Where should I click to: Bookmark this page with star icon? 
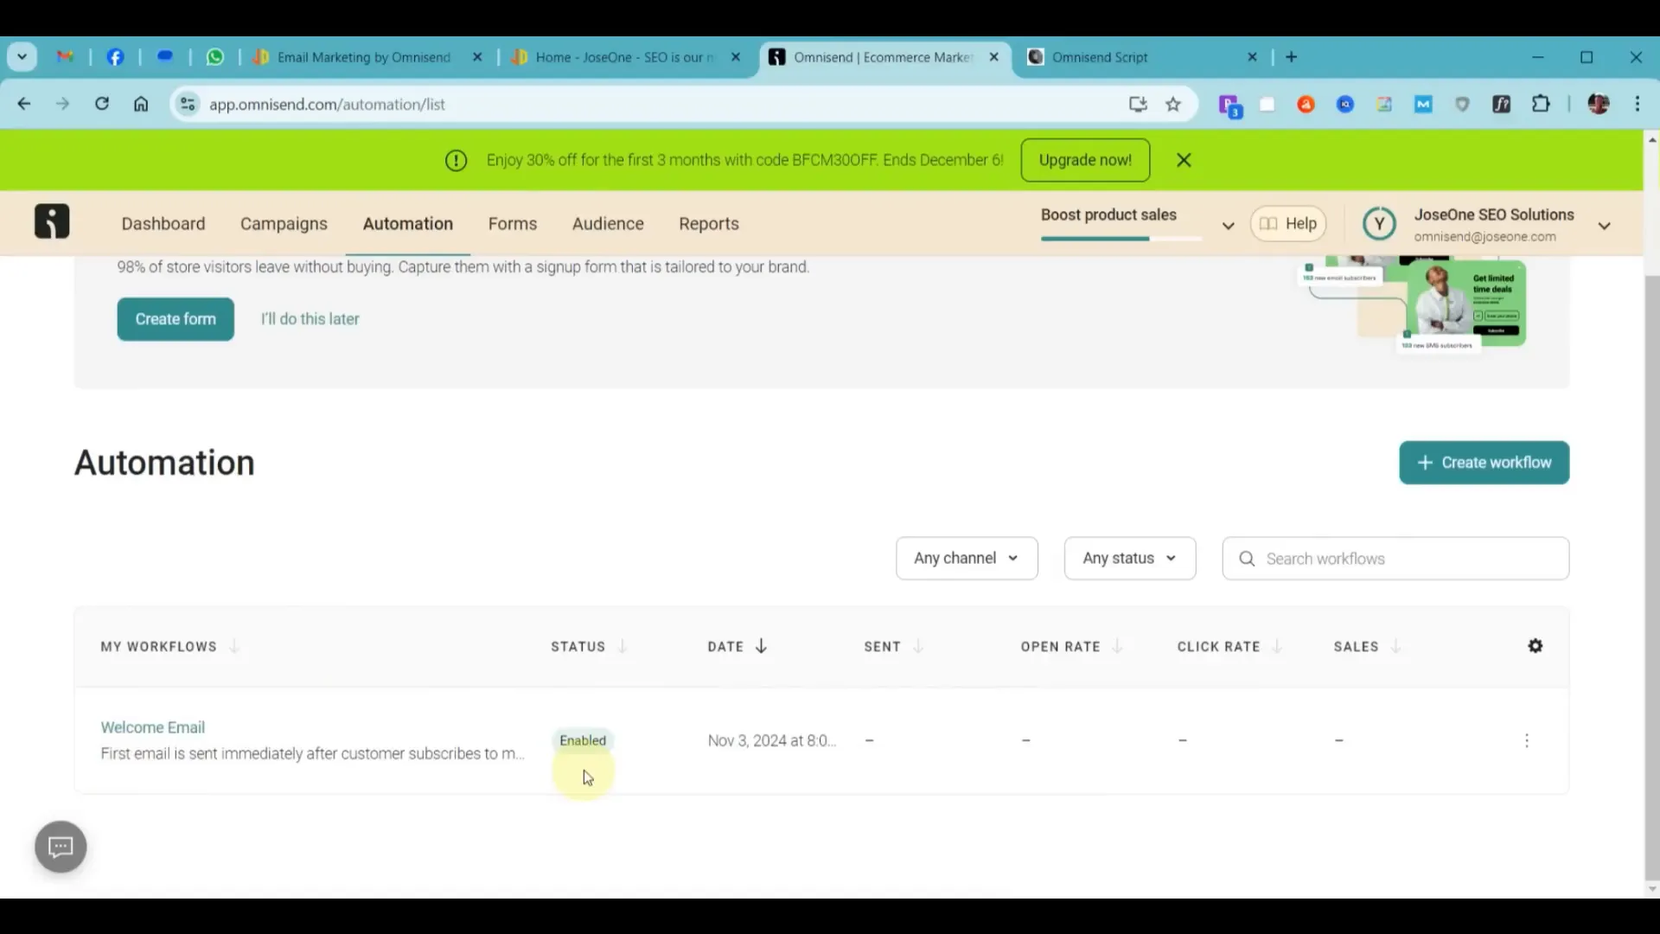(1172, 105)
